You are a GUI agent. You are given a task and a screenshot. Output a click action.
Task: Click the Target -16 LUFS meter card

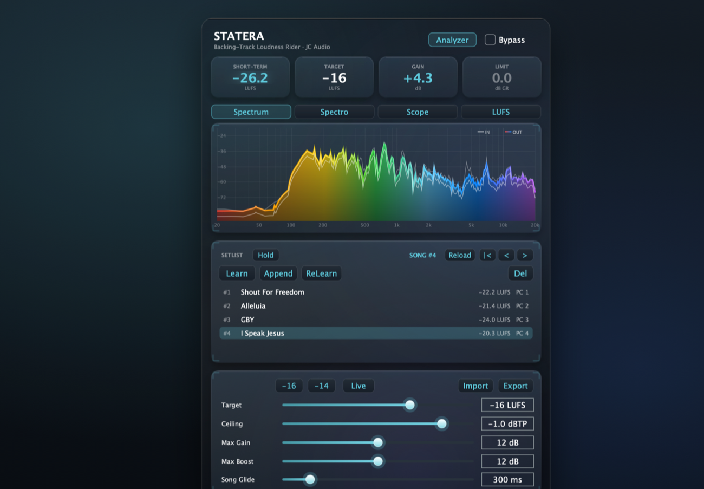[334, 77]
